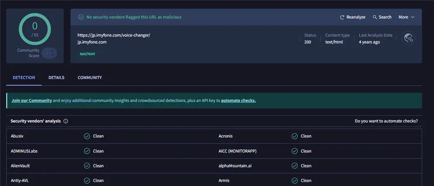Expand the More dropdown menu
Screen dimensions: 434x186
[406, 17]
